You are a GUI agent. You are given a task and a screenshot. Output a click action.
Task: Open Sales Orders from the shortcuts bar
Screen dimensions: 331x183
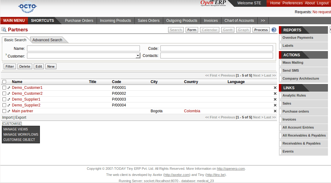[x=148, y=21]
